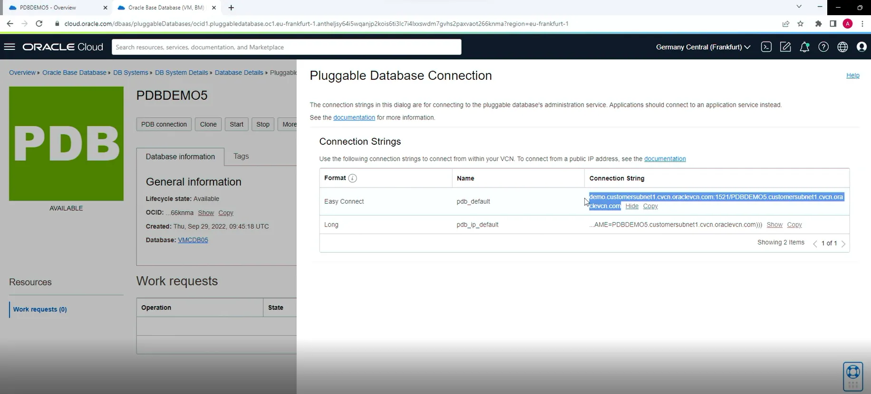Image resolution: width=871 pixels, height=394 pixels.
Task: Click the Chrome profile avatar 'A'
Action: coord(848,24)
